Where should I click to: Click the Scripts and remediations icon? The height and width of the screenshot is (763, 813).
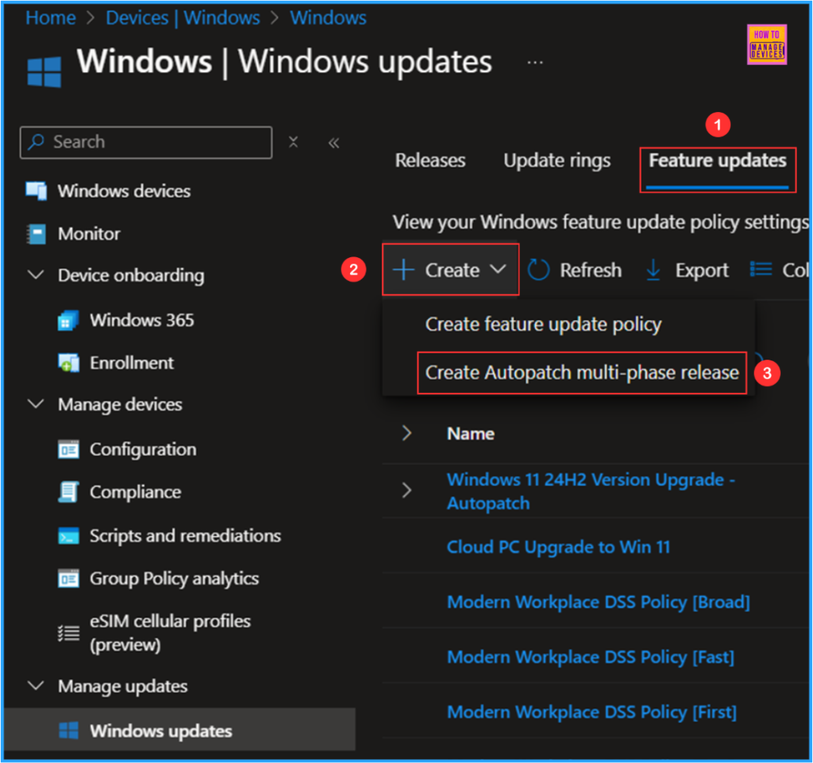click(68, 535)
